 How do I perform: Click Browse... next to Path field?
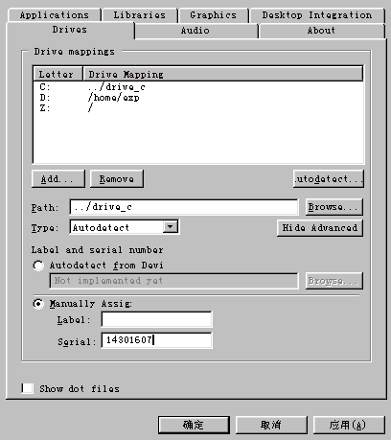coord(334,207)
